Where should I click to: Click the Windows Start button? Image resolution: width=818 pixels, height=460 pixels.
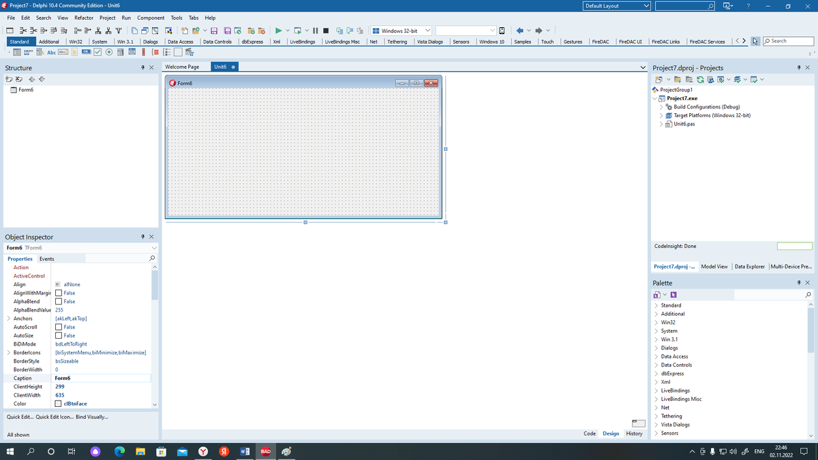click(10, 451)
